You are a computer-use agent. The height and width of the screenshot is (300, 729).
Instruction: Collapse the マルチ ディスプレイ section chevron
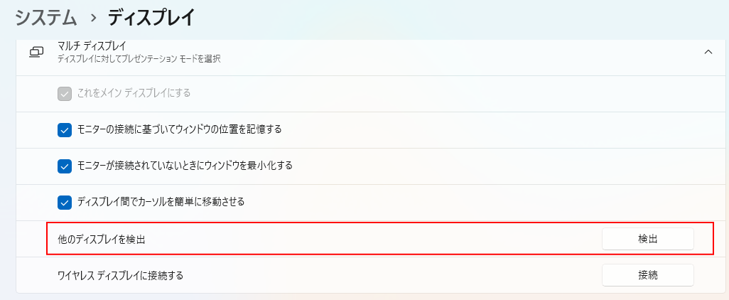click(x=708, y=52)
